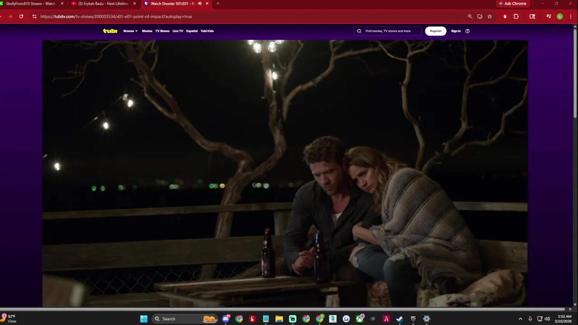The height and width of the screenshot is (325, 578).
Task: Expand the Browse dropdown menu
Action: click(131, 31)
